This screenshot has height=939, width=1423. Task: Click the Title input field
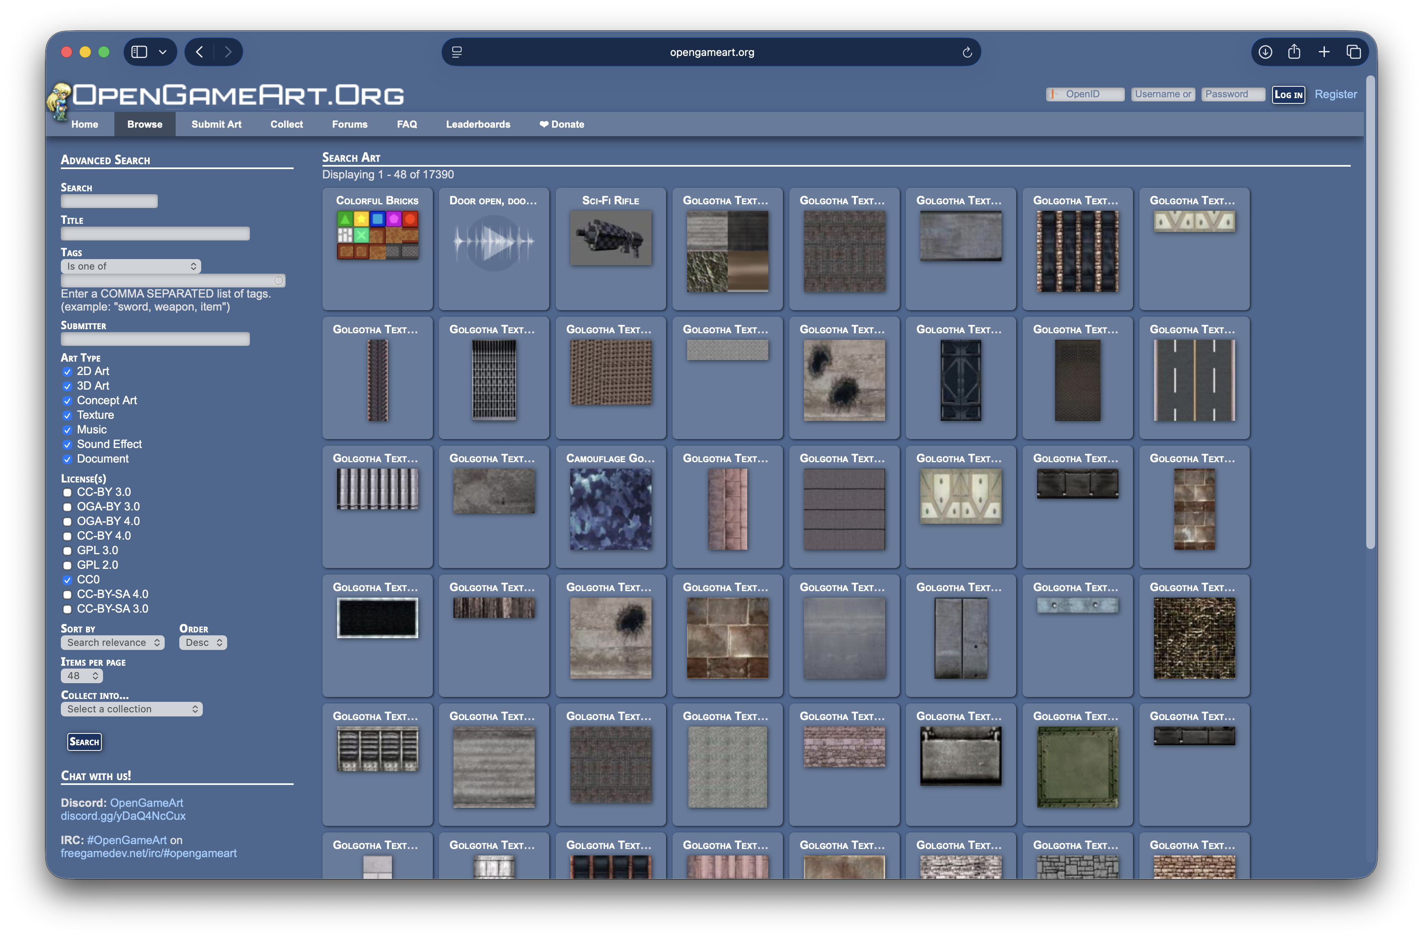tap(155, 234)
